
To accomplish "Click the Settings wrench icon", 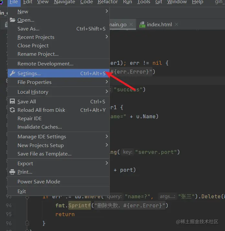I will pyautogui.click(x=12, y=73).
